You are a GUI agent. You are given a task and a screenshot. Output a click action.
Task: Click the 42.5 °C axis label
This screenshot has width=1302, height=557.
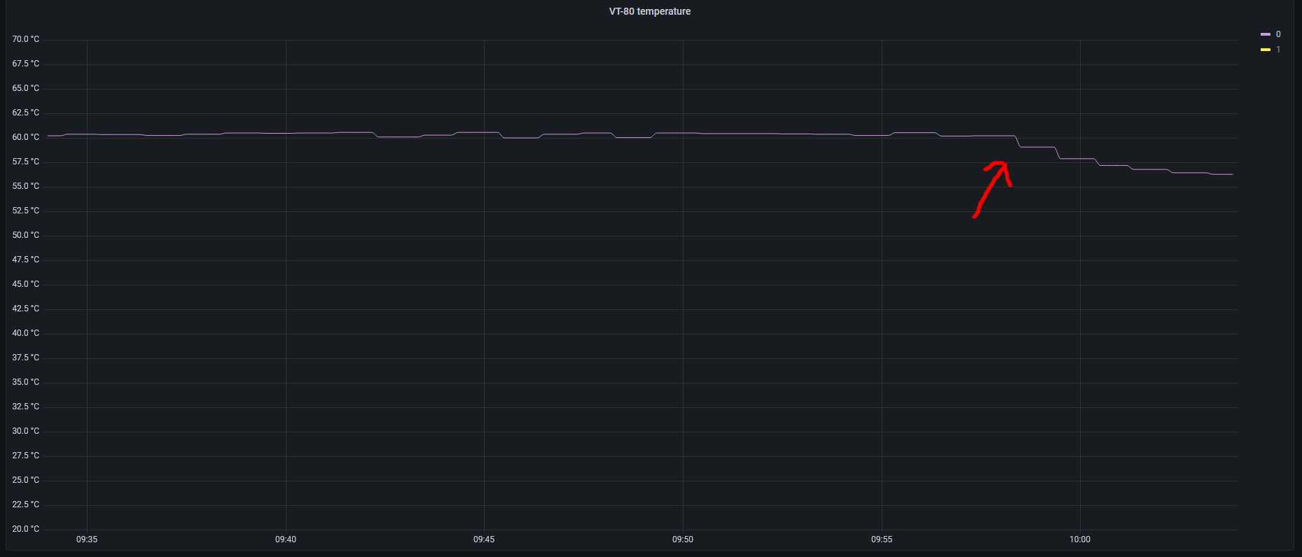tap(26, 309)
